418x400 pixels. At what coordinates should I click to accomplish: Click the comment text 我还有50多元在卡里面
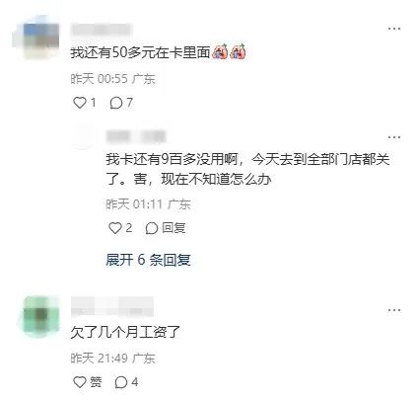point(140,52)
